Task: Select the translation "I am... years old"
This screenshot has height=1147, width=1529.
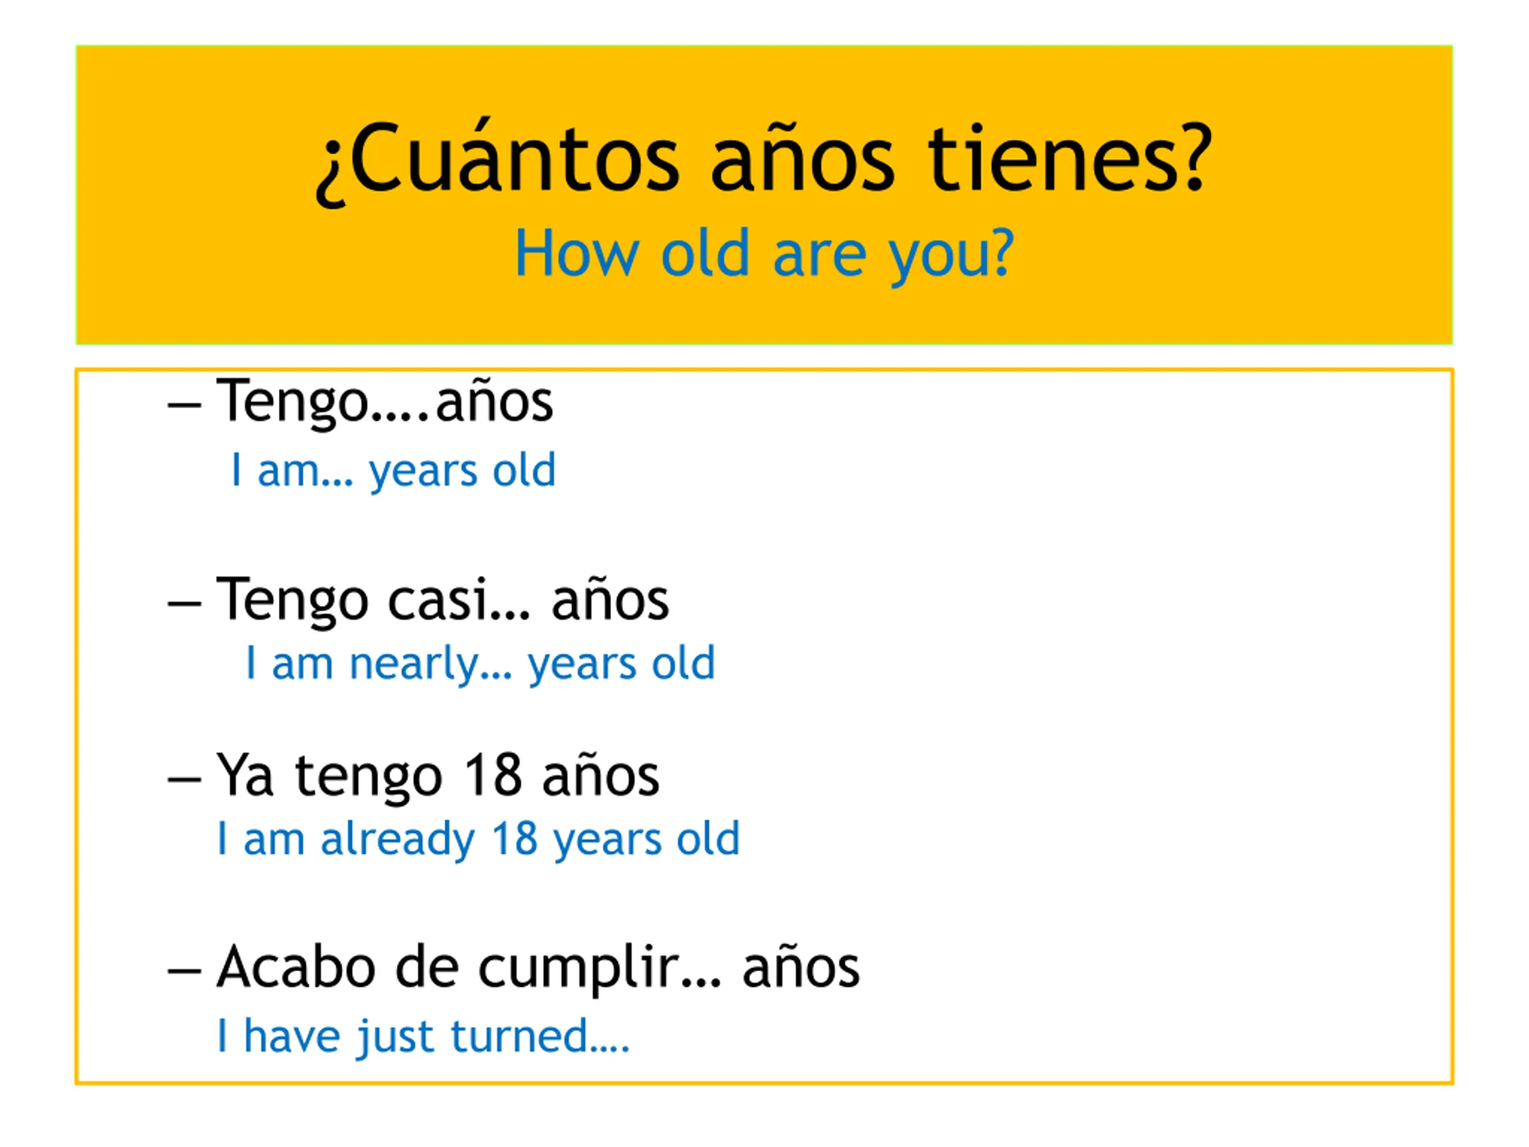Action: click(x=392, y=471)
